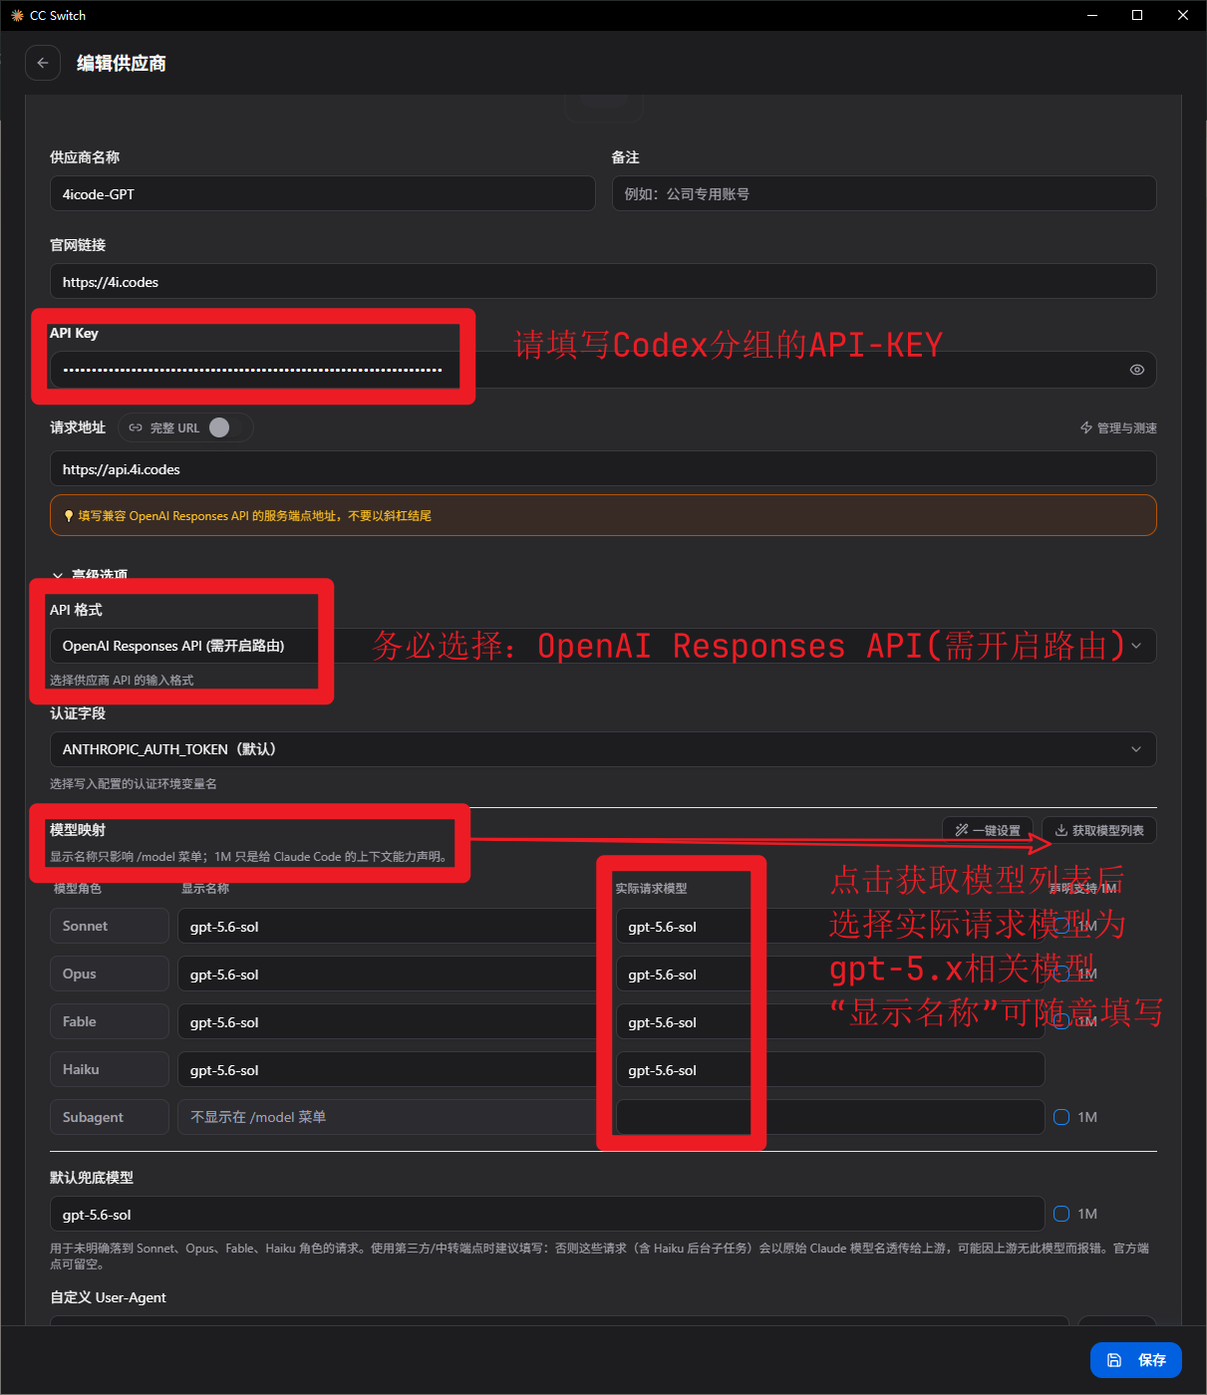Click the Subagent role label
This screenshot has width=1207, height=1395.
pos(110,1117)
